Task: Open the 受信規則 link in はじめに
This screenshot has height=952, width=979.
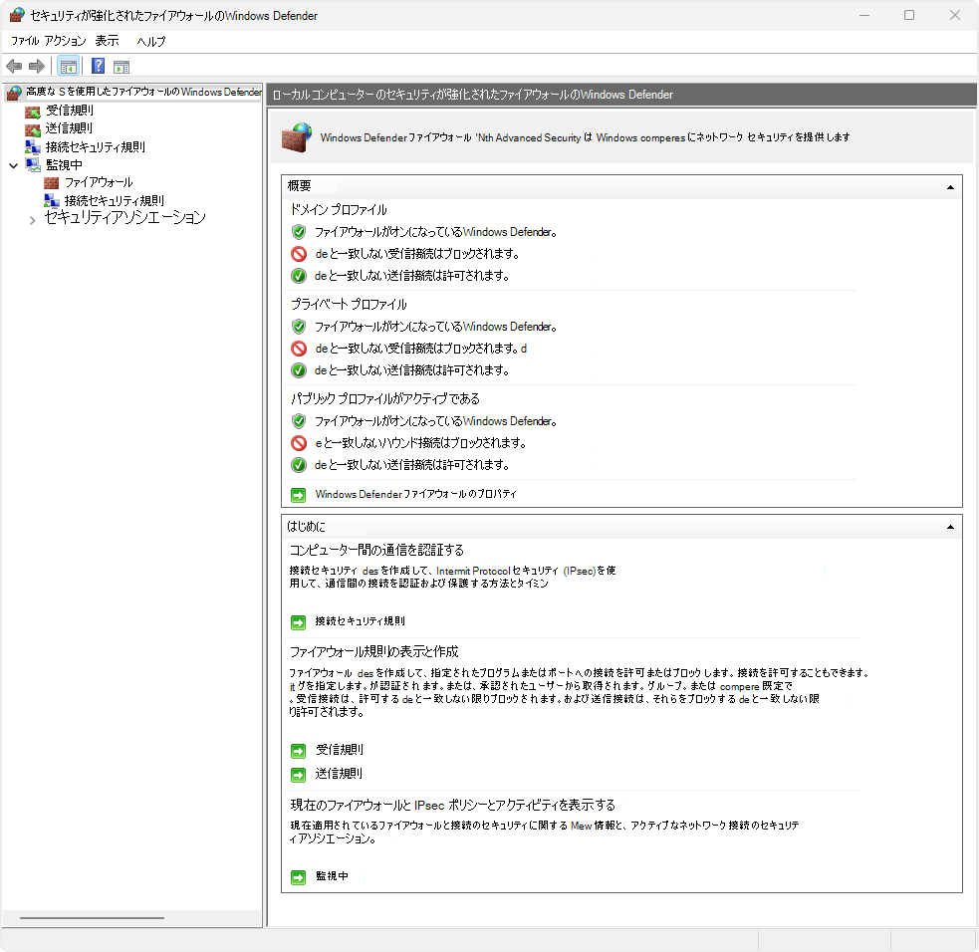Action: point(339,750)
